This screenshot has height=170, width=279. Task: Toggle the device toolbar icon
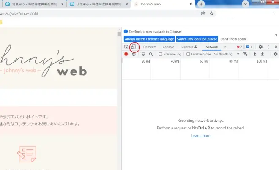point(133,47)
